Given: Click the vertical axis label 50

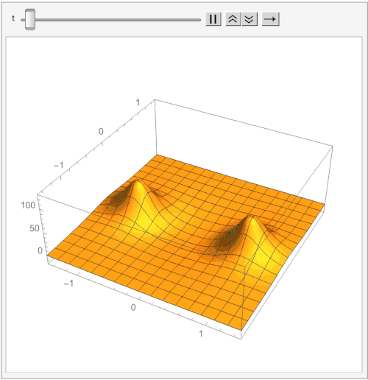Looking at the screenshot, I should pos(35,228).
